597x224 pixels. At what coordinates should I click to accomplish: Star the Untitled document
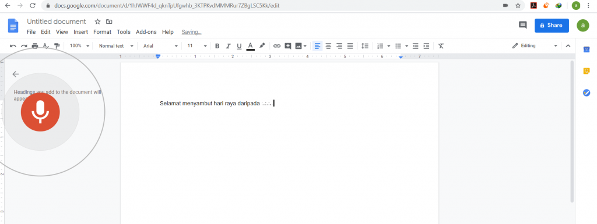click(x=97, y=22)
